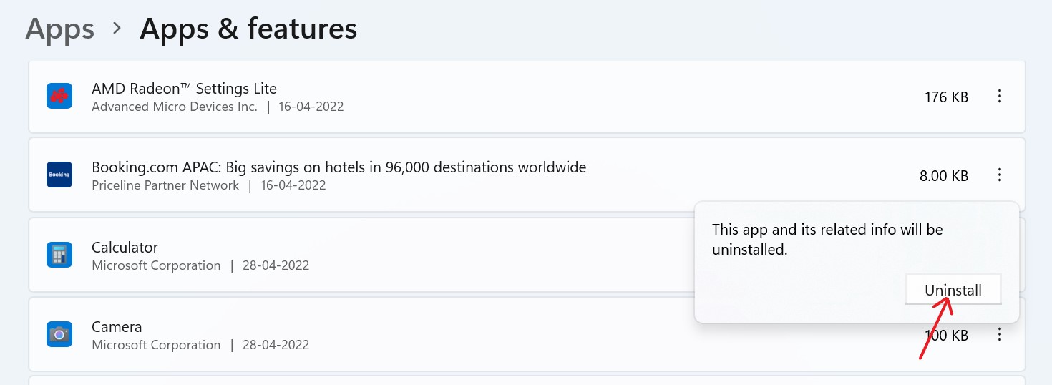Click the Apps & features page title
The image size is (1052, 385).
click(248, 29)
